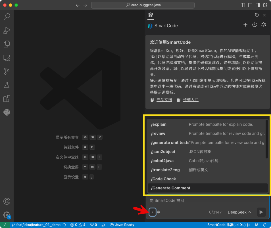Expand the DeepSeek model selector

point(239,212)
